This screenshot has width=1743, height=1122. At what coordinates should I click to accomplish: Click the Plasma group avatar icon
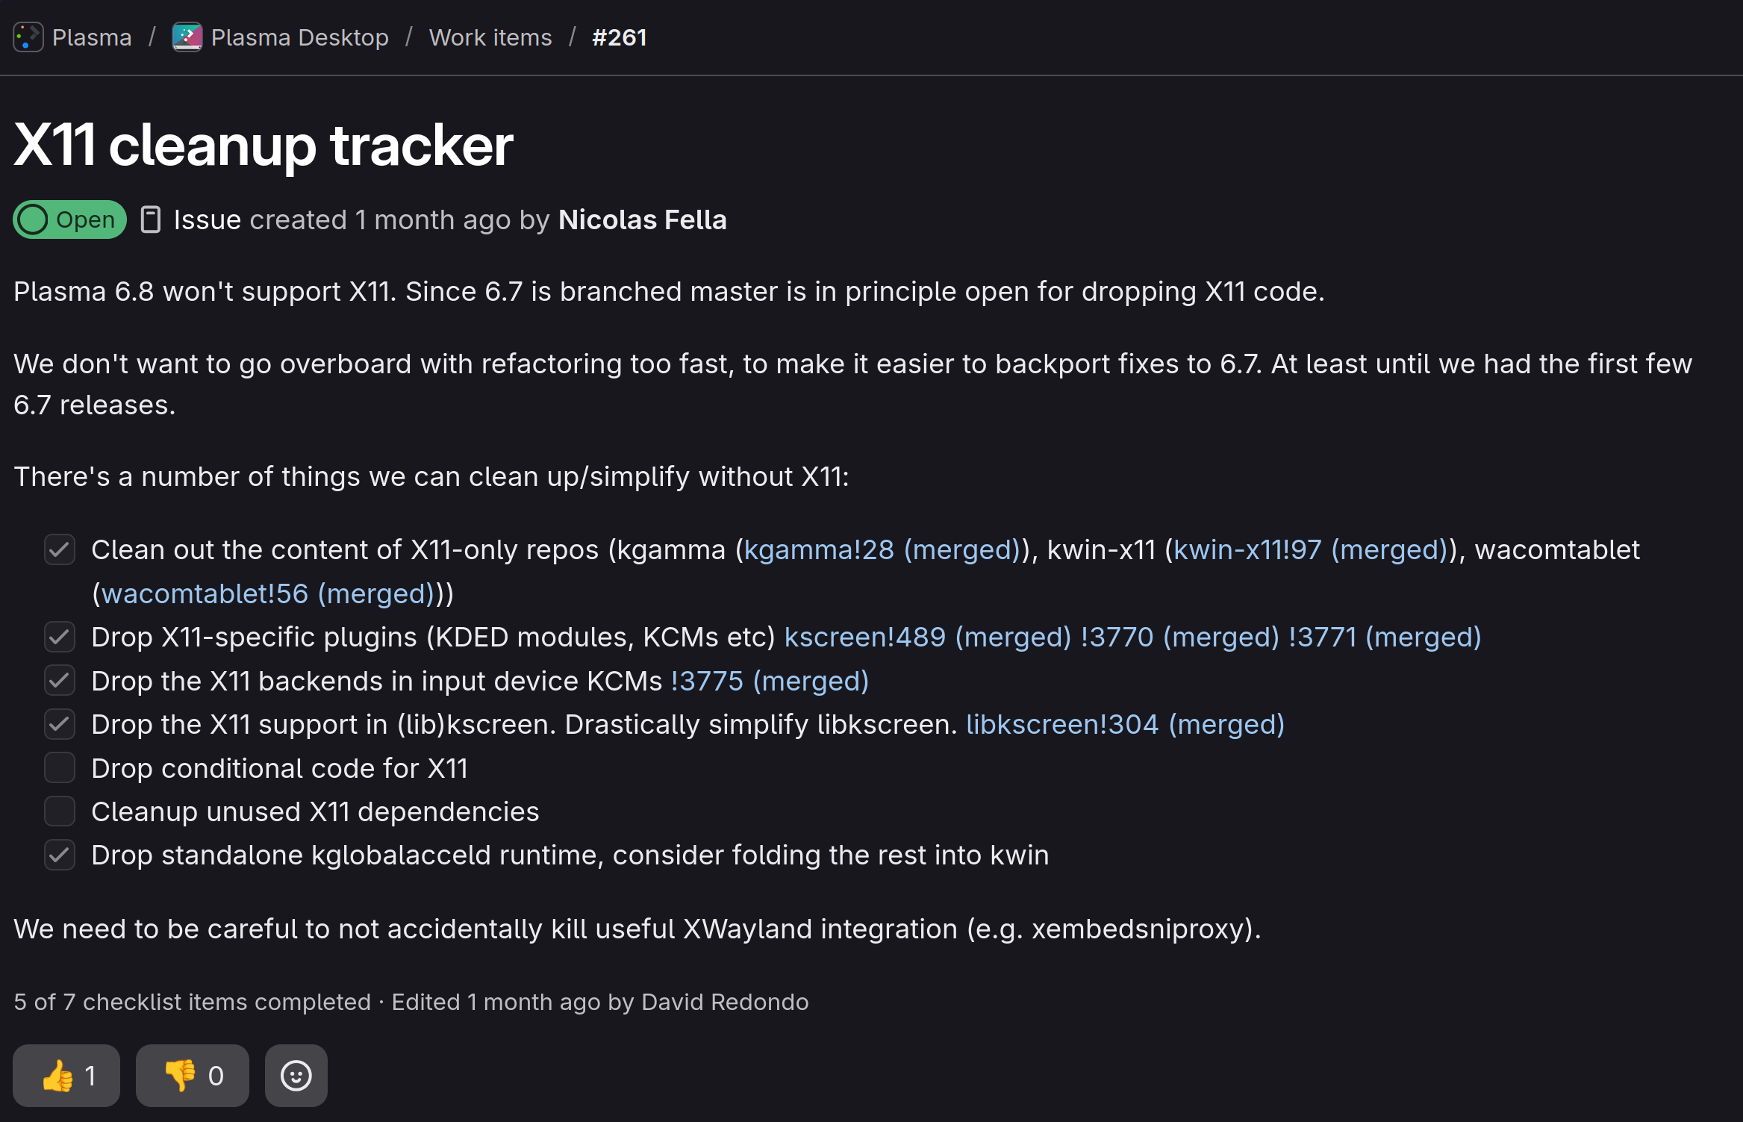tap(28, 37)
